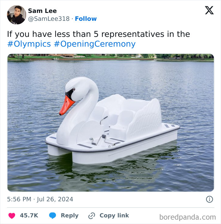The width and height of the screenshot is (221, 224).
Task: Click the boredpanda.com watermark
Action: (x=188, y=217)
